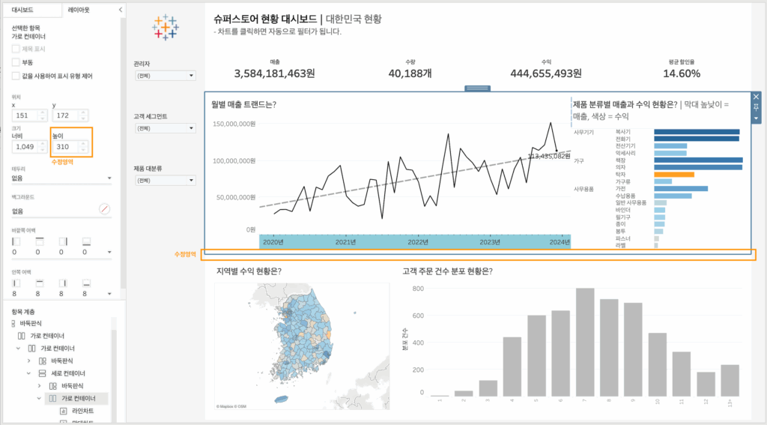Remove the selected container using its X icon
This screenshot has width=767, height=425.
click(756, 97)
